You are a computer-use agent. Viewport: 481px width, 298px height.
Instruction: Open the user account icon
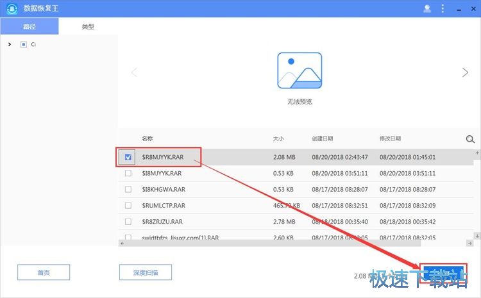[427, 8]
